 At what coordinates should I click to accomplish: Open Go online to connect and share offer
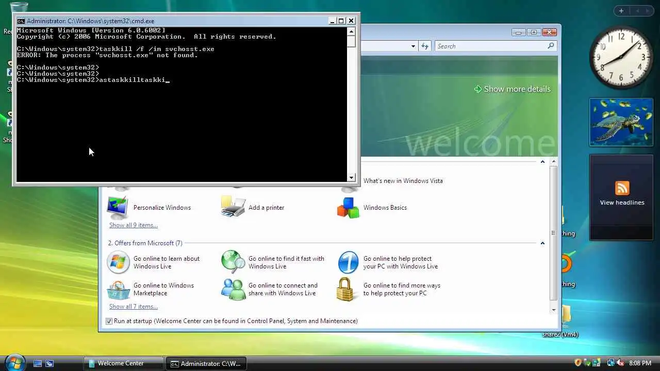click(x=270, y=290)
